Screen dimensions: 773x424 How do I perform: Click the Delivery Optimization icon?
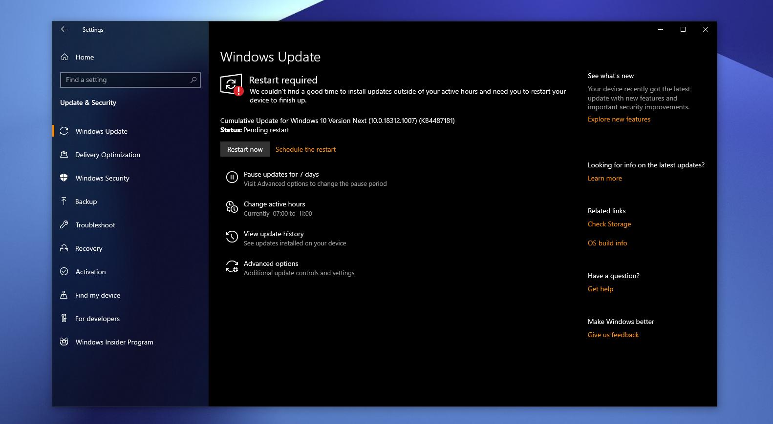point(64,154)
